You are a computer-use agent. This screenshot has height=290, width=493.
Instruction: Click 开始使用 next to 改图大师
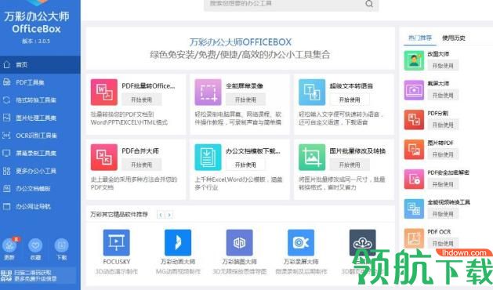(443, 65)
